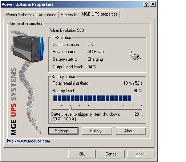Click the 'AC Power' source value
The height and width of the screenshot is (162, 186).
[x=96, y=52]
